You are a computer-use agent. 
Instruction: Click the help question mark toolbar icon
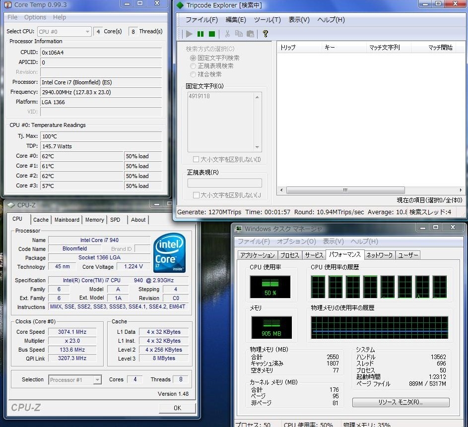click(x=266, y=34)
